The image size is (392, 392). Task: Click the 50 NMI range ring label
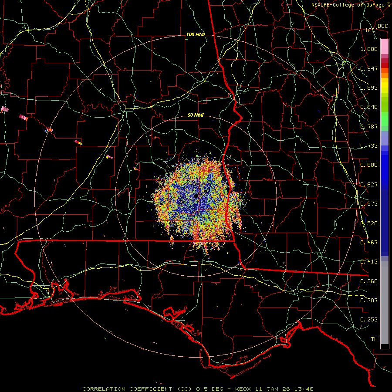pos(196,115)
